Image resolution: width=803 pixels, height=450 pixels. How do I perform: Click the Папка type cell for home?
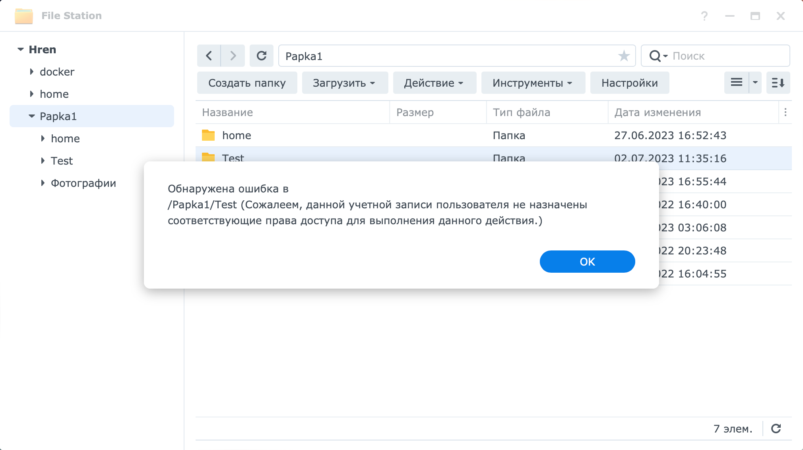coord(509,136)
